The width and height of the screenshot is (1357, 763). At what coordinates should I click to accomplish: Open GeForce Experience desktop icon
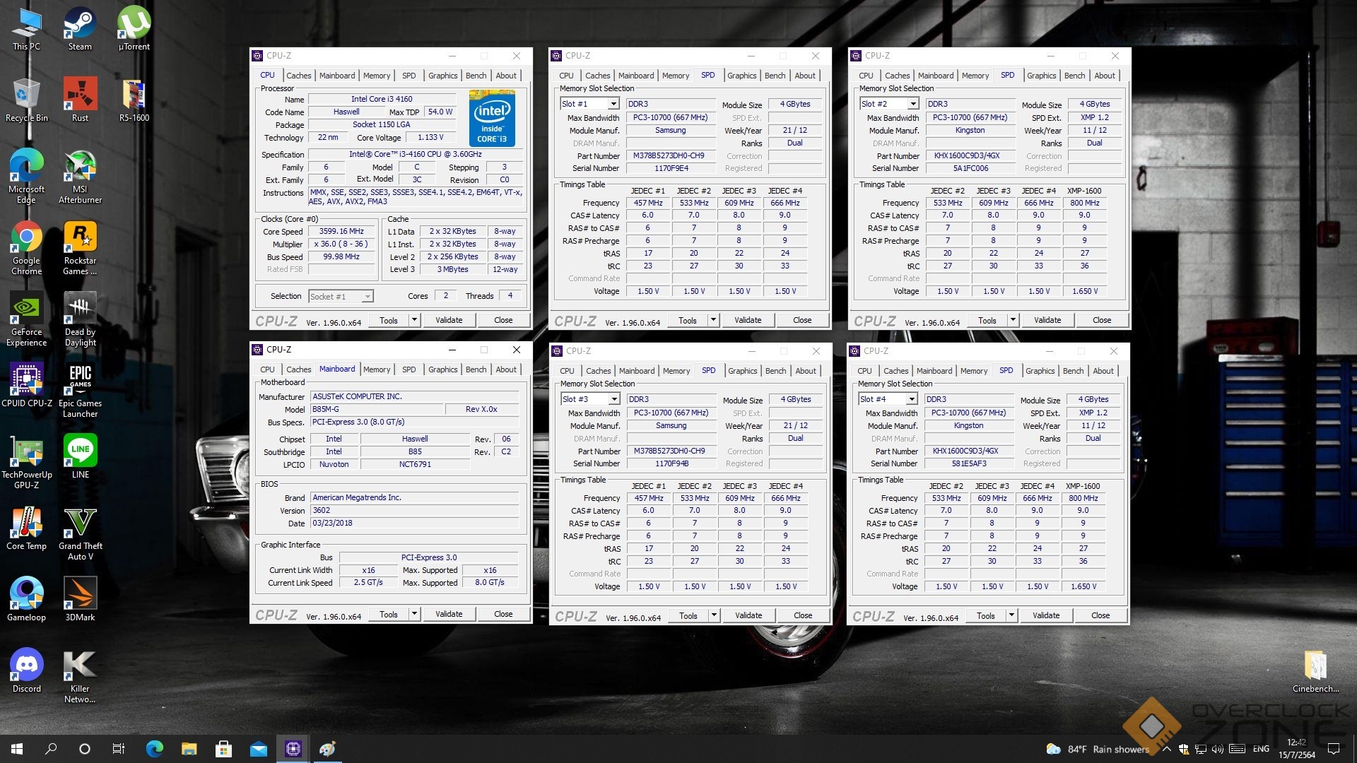pyautogui.click(x=26, y=319)
